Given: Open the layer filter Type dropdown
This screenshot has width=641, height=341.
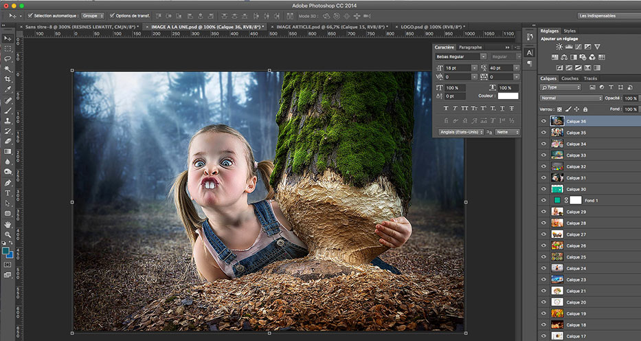Looking at the screenshot, I should coord(560,87).
